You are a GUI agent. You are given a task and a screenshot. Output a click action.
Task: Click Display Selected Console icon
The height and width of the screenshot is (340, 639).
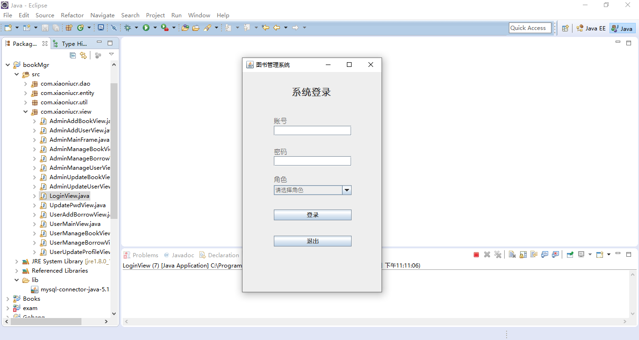point(581,254)
